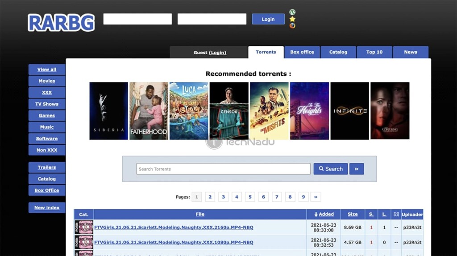
Task: Click the uTorrent icon near Login
Action: coord(292,12)
